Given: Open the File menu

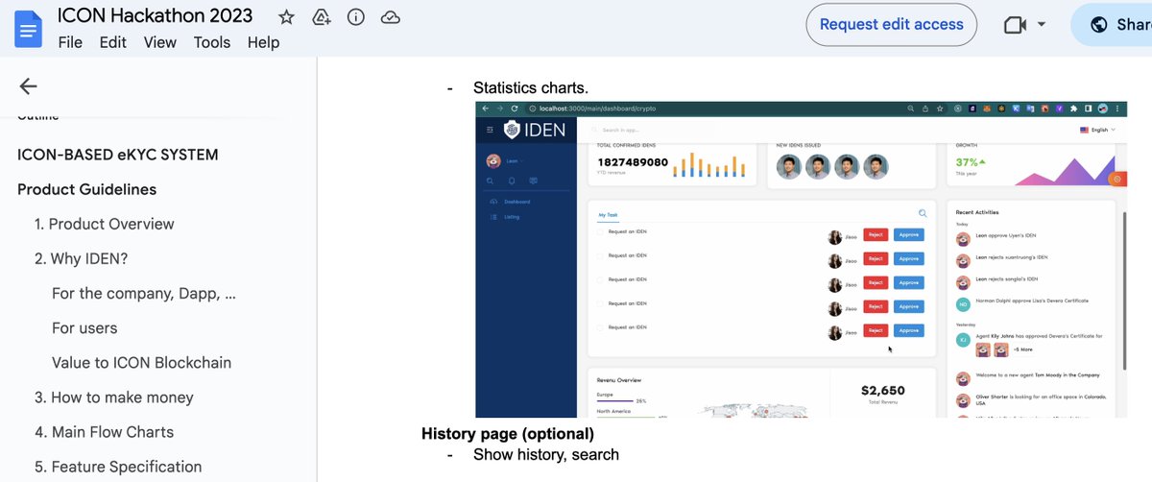Looking at the screenshot, I should tap(70, 42).
